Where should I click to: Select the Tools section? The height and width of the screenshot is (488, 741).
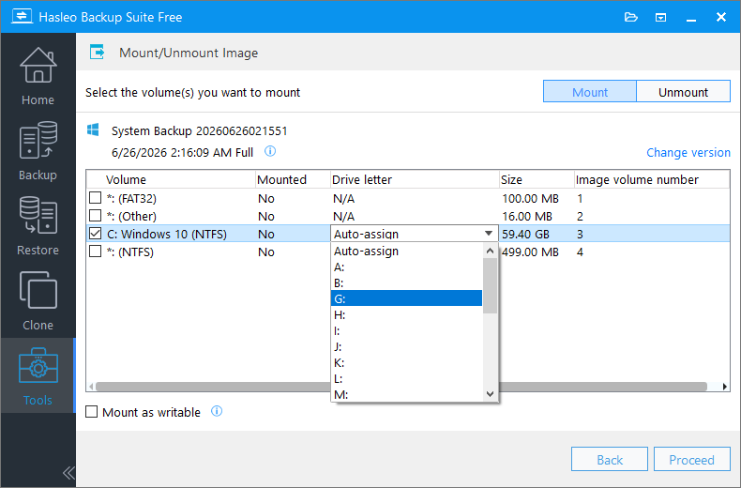38,375
